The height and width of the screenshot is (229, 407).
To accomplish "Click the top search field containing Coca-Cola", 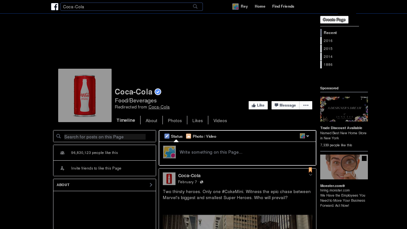I will point(132,7).
